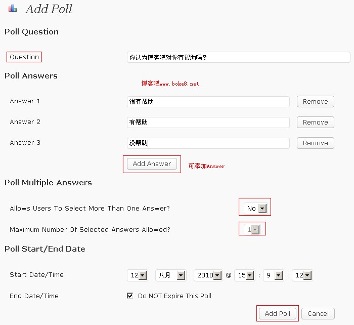
Task: Open the start hour dropdown showing 15
Action: click(x=244, y=275)
